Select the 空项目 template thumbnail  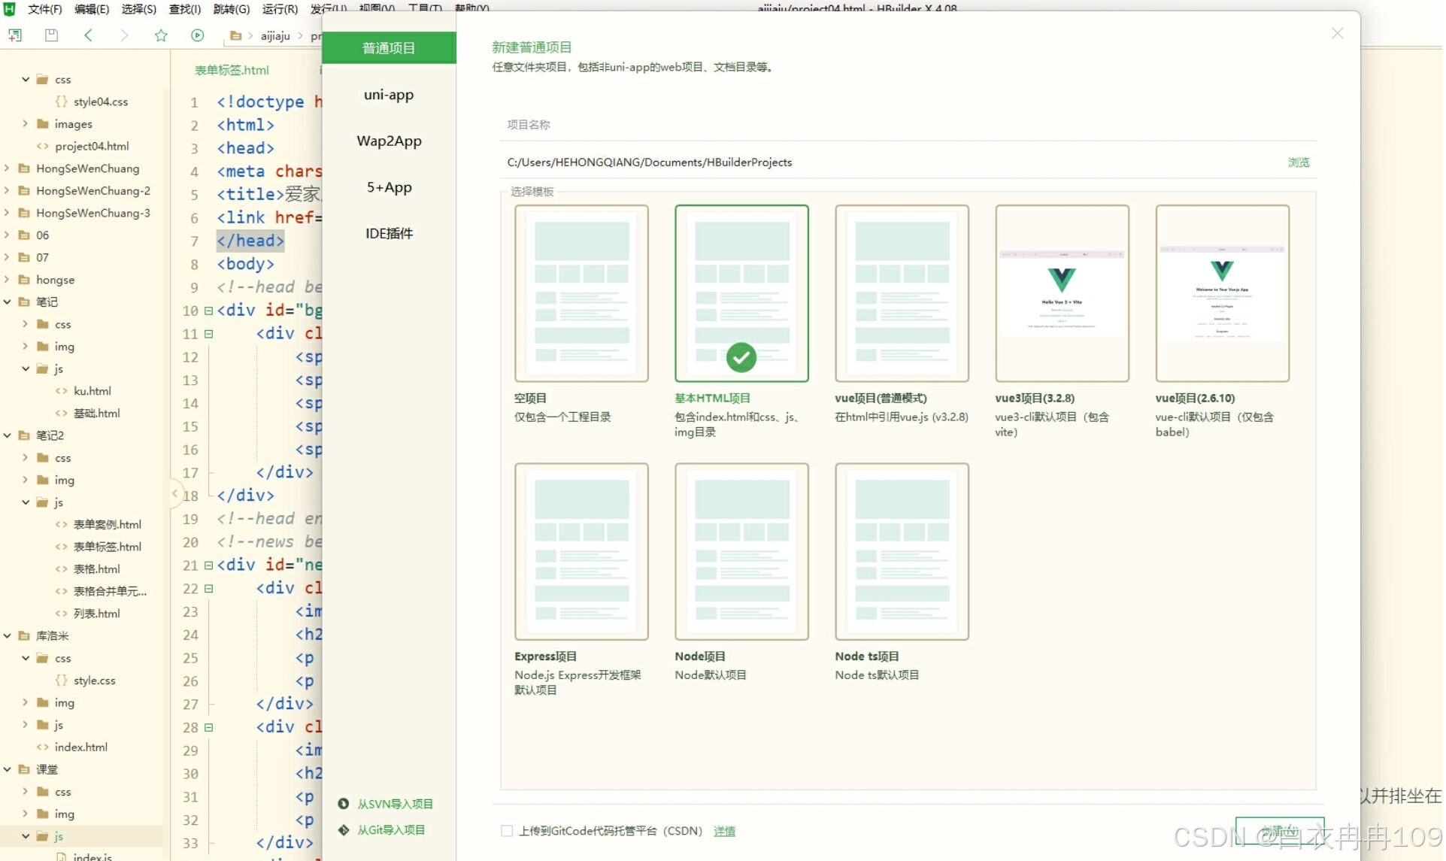pos(581,293)
